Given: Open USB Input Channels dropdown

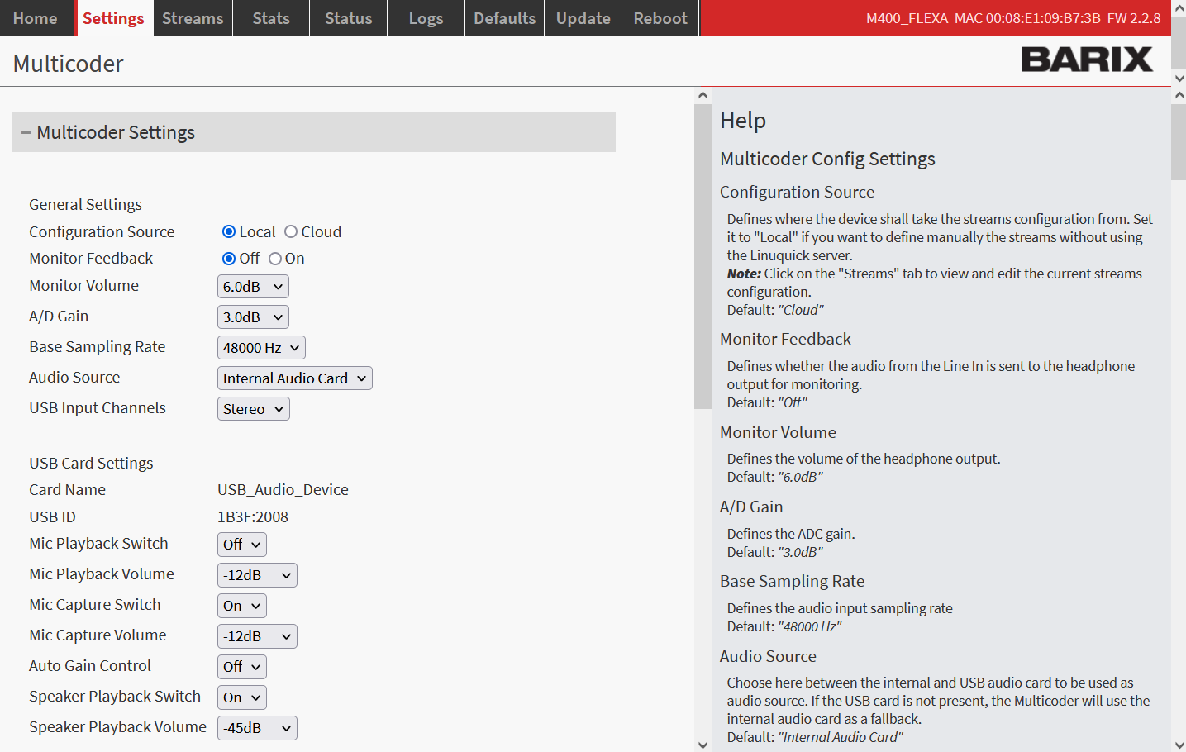Looking at the screenshot, I should [x=253, y=409].
